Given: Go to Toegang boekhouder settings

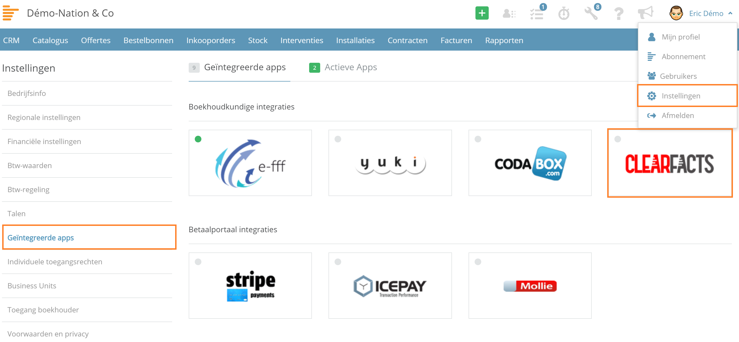Looking at the screenshot, I should 87,310.
